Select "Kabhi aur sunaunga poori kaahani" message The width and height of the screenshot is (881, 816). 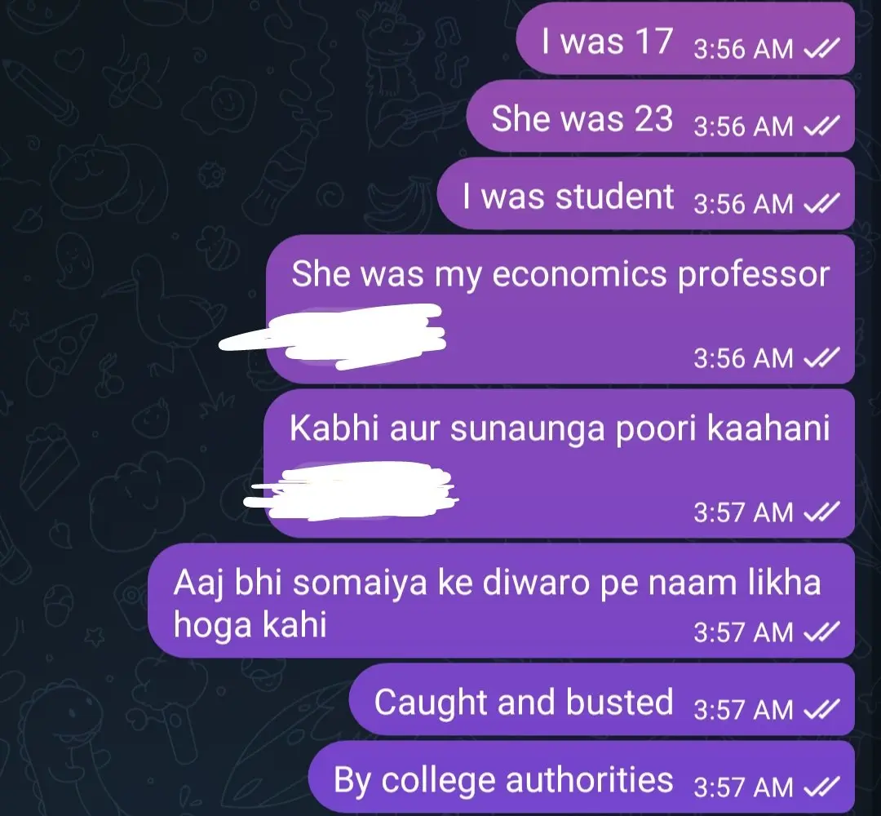pos(560,463)
